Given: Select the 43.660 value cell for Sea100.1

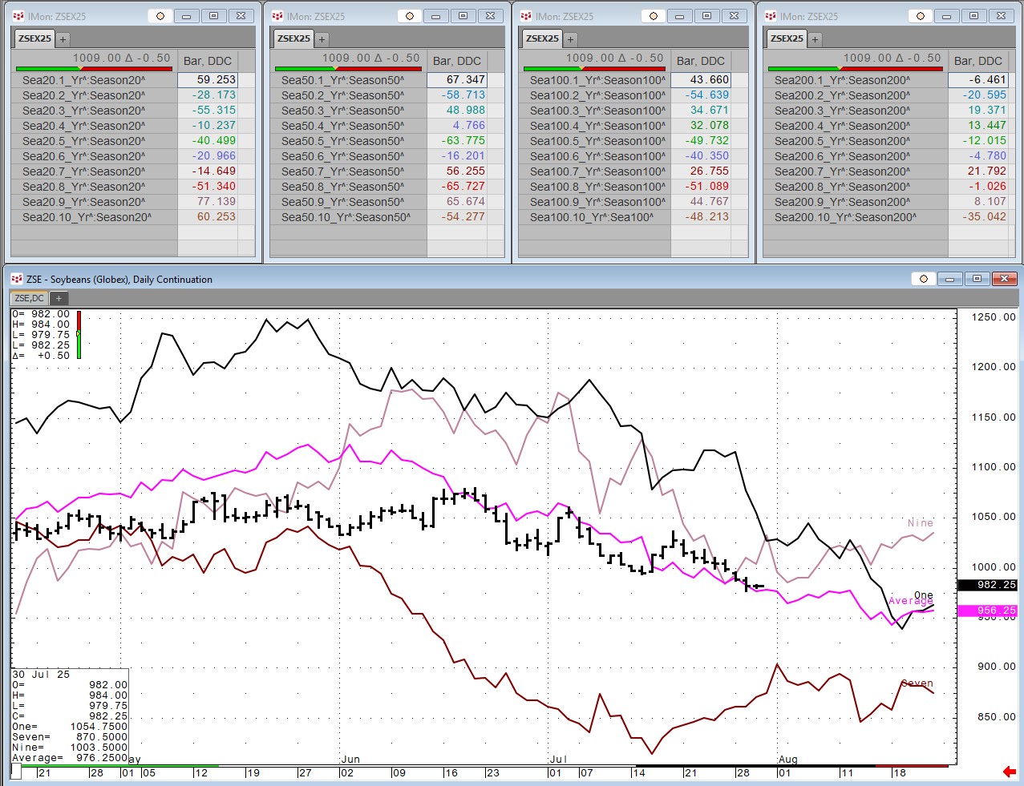Looking at the screenshot, I should point(700,80).
